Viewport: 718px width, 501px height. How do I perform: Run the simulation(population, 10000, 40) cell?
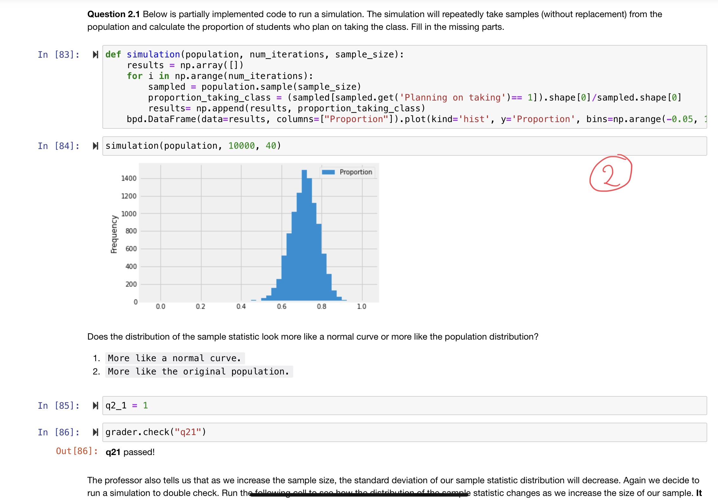(x=95, y=146)
